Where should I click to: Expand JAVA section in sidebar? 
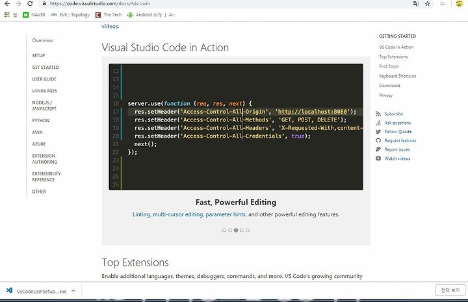point(37,132)
